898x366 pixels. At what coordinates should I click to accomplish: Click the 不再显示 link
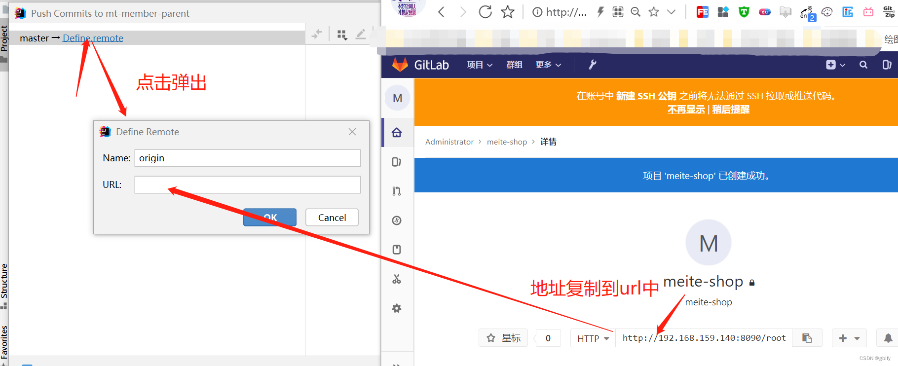coord(686,110)
